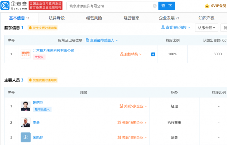Viewport: 227px width, 145px height.
Task: Click the 姓名 column header
Action: coord(84,92)
